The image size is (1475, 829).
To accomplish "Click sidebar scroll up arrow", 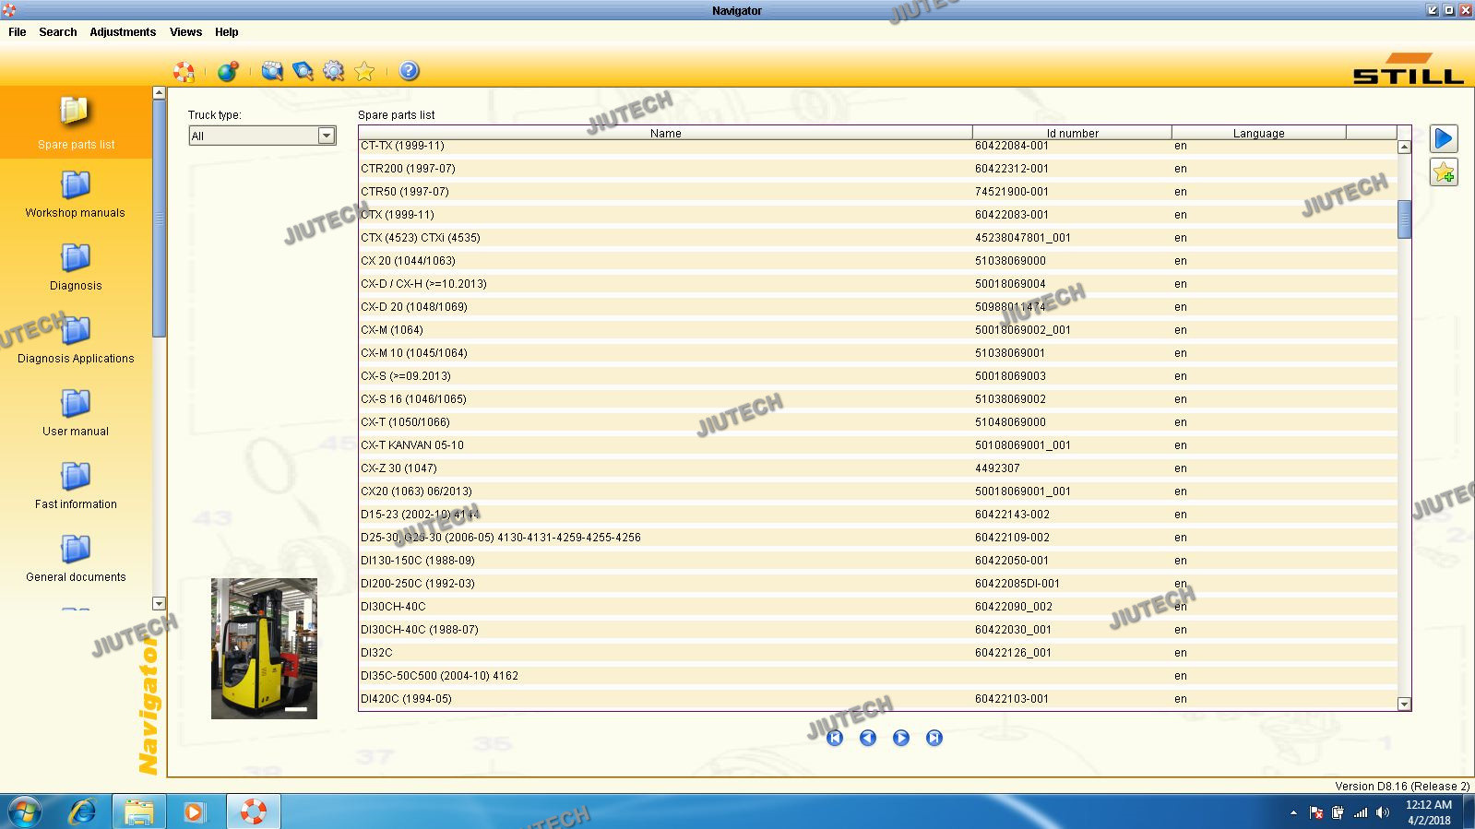I will point(159,92).
